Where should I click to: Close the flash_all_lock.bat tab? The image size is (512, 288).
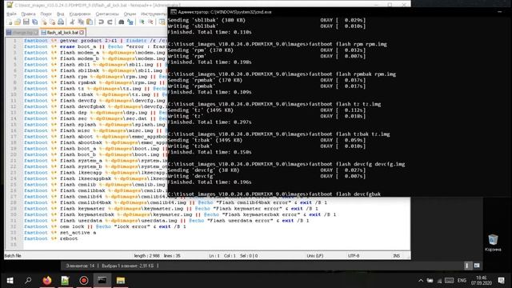[82, 32]
